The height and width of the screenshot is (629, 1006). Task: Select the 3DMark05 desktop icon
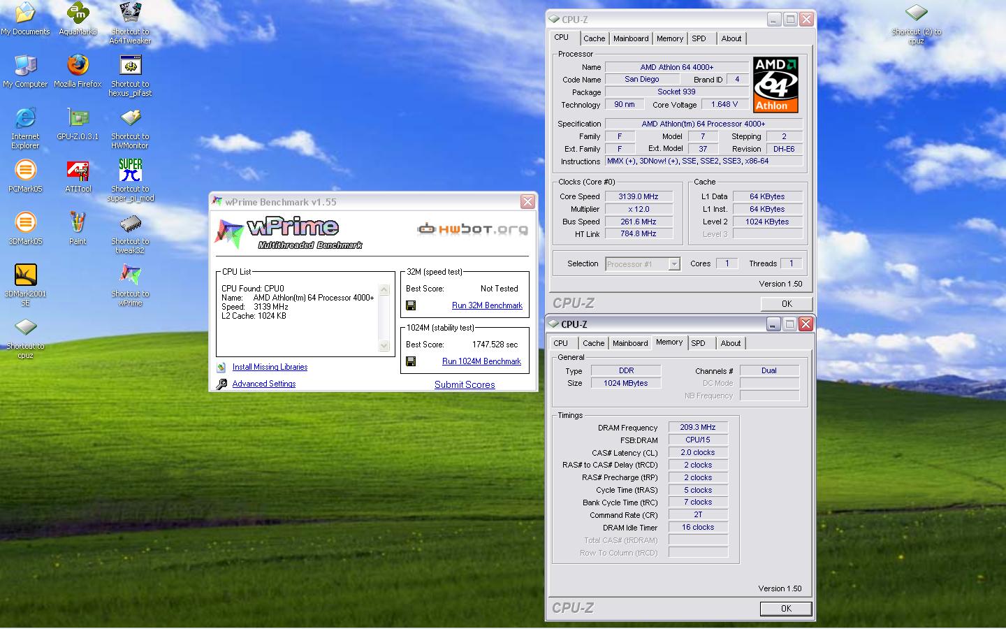tap(25, 222)
